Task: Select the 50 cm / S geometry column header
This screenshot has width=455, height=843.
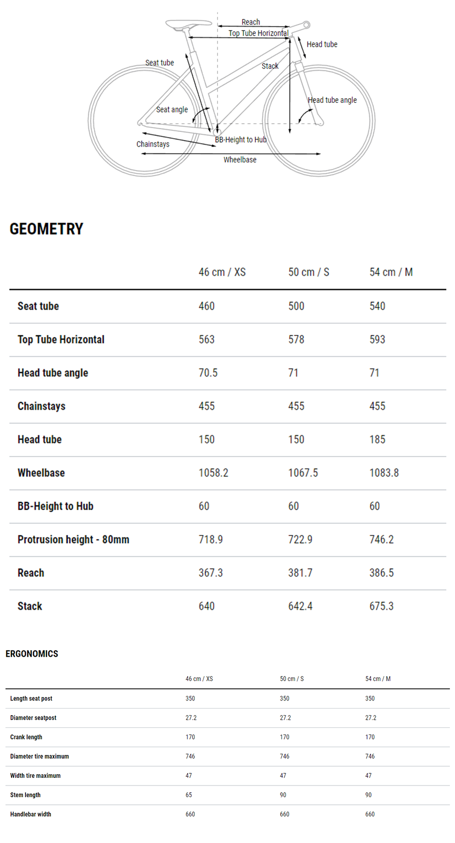Action: click(x=309, y=272)
